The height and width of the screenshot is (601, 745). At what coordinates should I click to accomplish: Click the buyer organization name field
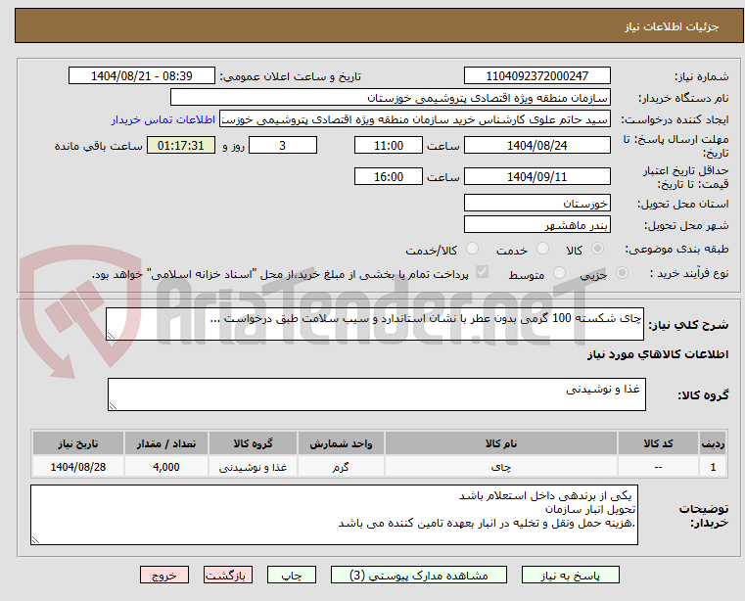point(390,98)
